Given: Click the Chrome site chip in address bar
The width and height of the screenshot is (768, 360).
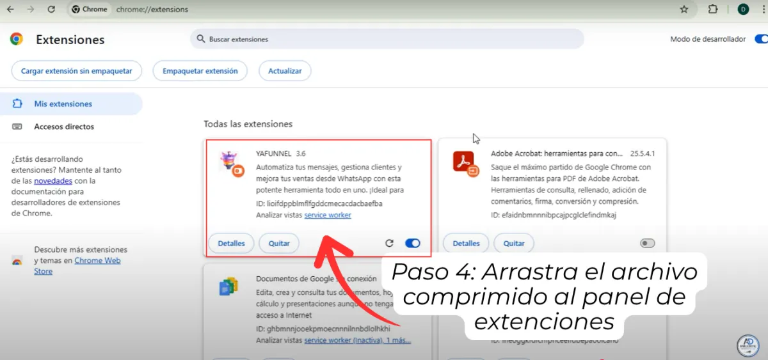Looking at the screenshot, I should (90, 10).
